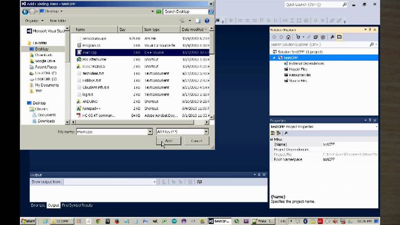Image resolution: width=400 pixels, height=225 pixels.
Task: Click the file list horizontal scrollbar
Action: point(135,122)
